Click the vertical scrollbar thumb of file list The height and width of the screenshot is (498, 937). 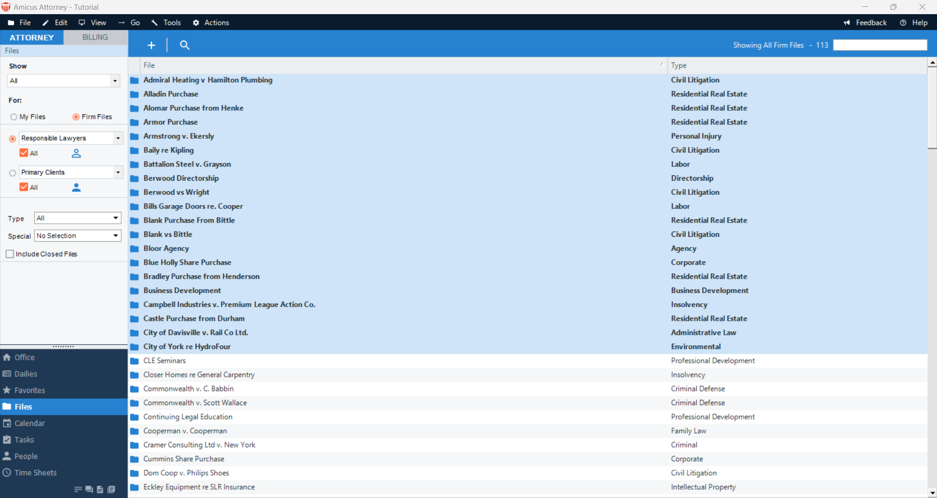point(932,108)
